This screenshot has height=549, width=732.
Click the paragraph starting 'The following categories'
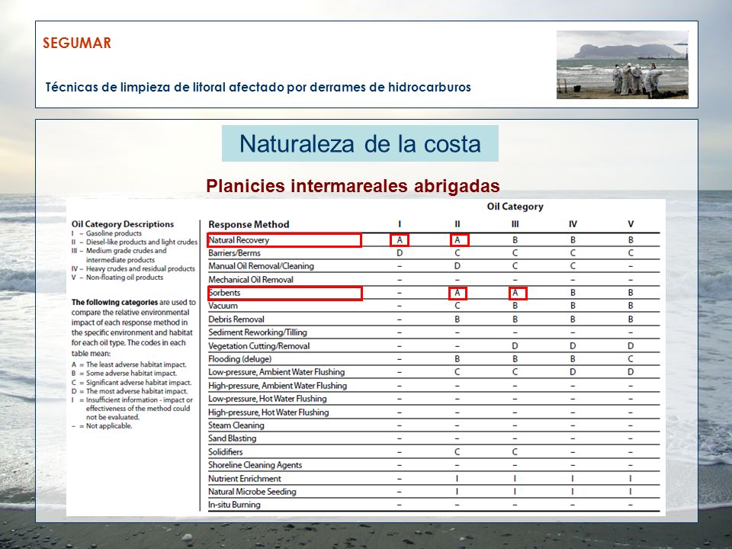point(133,328)
